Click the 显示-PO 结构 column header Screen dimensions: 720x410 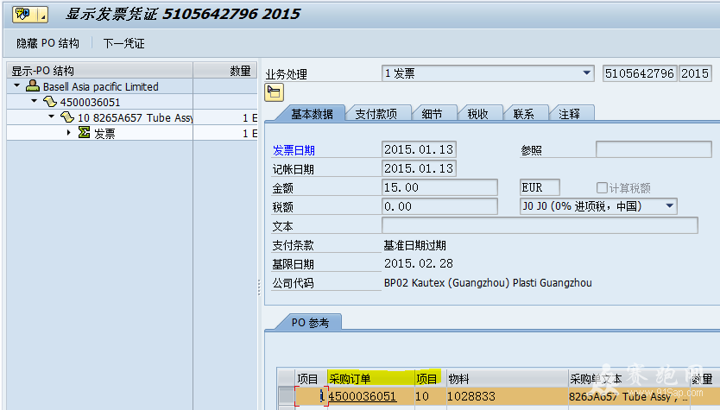[100, 71]
